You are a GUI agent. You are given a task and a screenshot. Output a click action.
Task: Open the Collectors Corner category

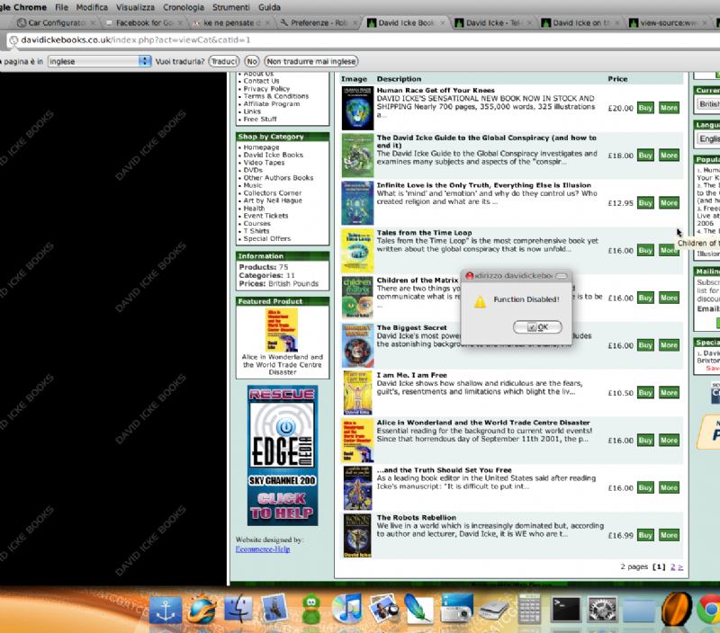(273, 192)
